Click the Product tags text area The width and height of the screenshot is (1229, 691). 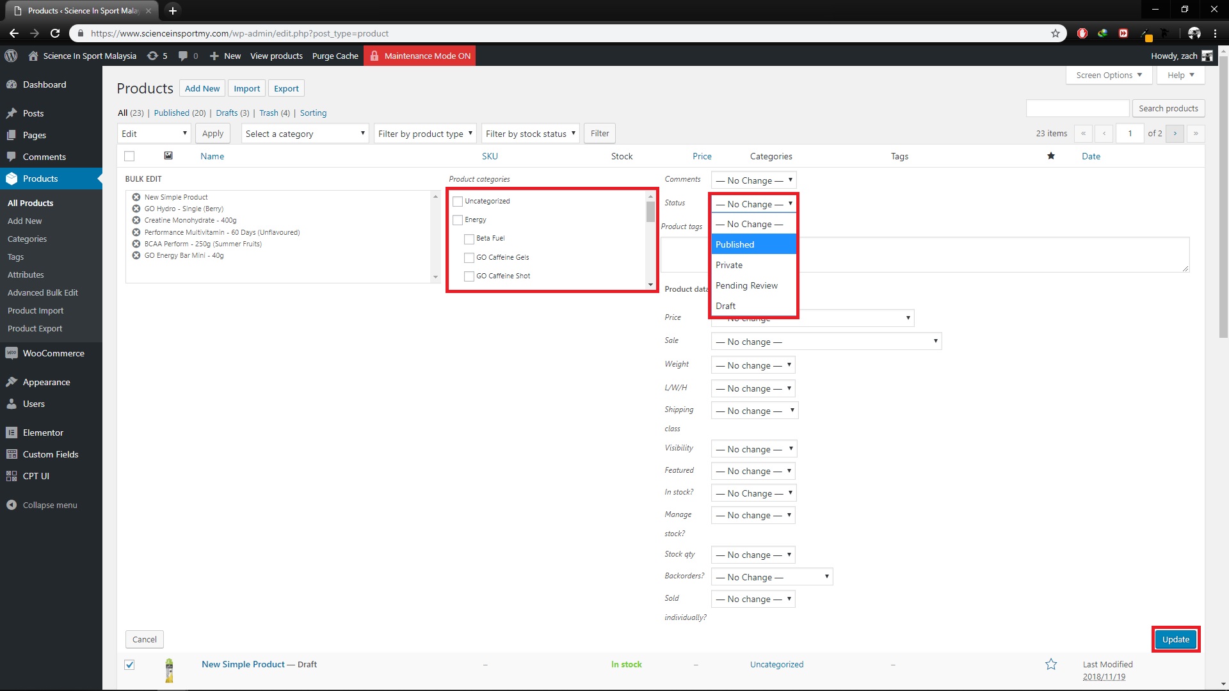pyautogui.click(x=925, y=255)
